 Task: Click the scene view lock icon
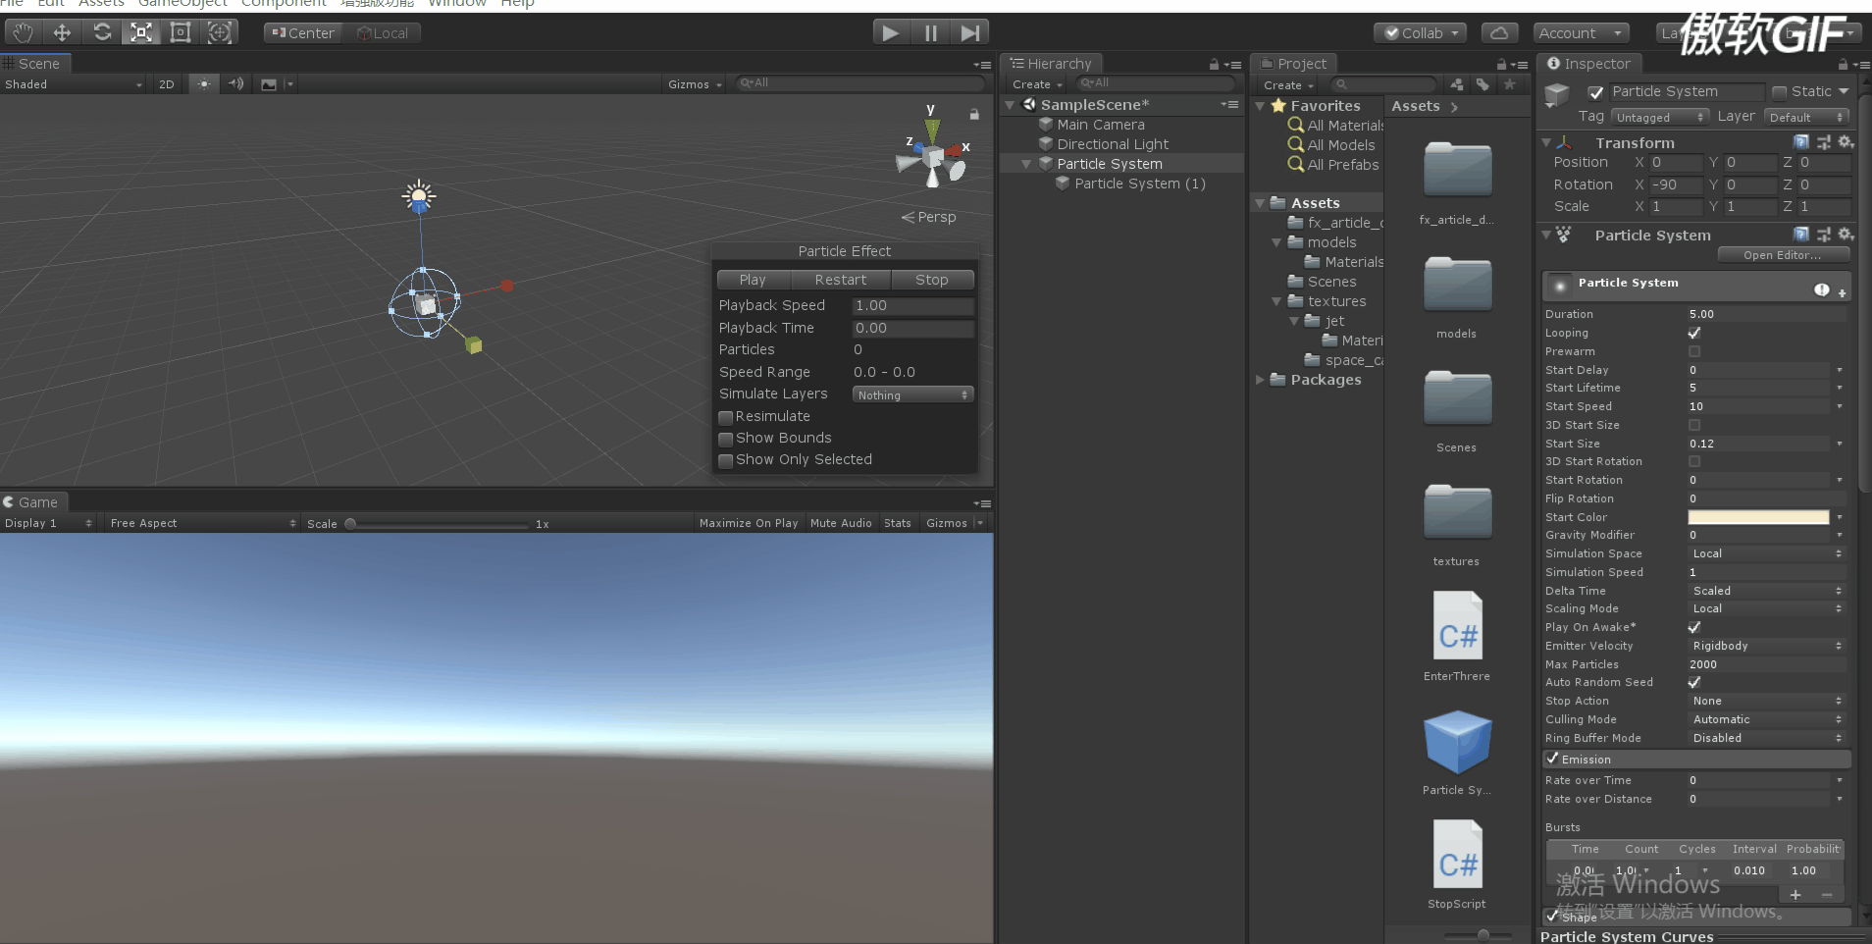click(x=974, y=114)
